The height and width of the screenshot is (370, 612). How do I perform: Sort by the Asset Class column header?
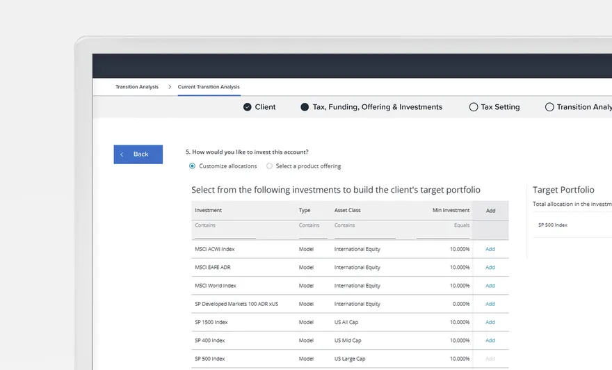click(x=347, y=210)
